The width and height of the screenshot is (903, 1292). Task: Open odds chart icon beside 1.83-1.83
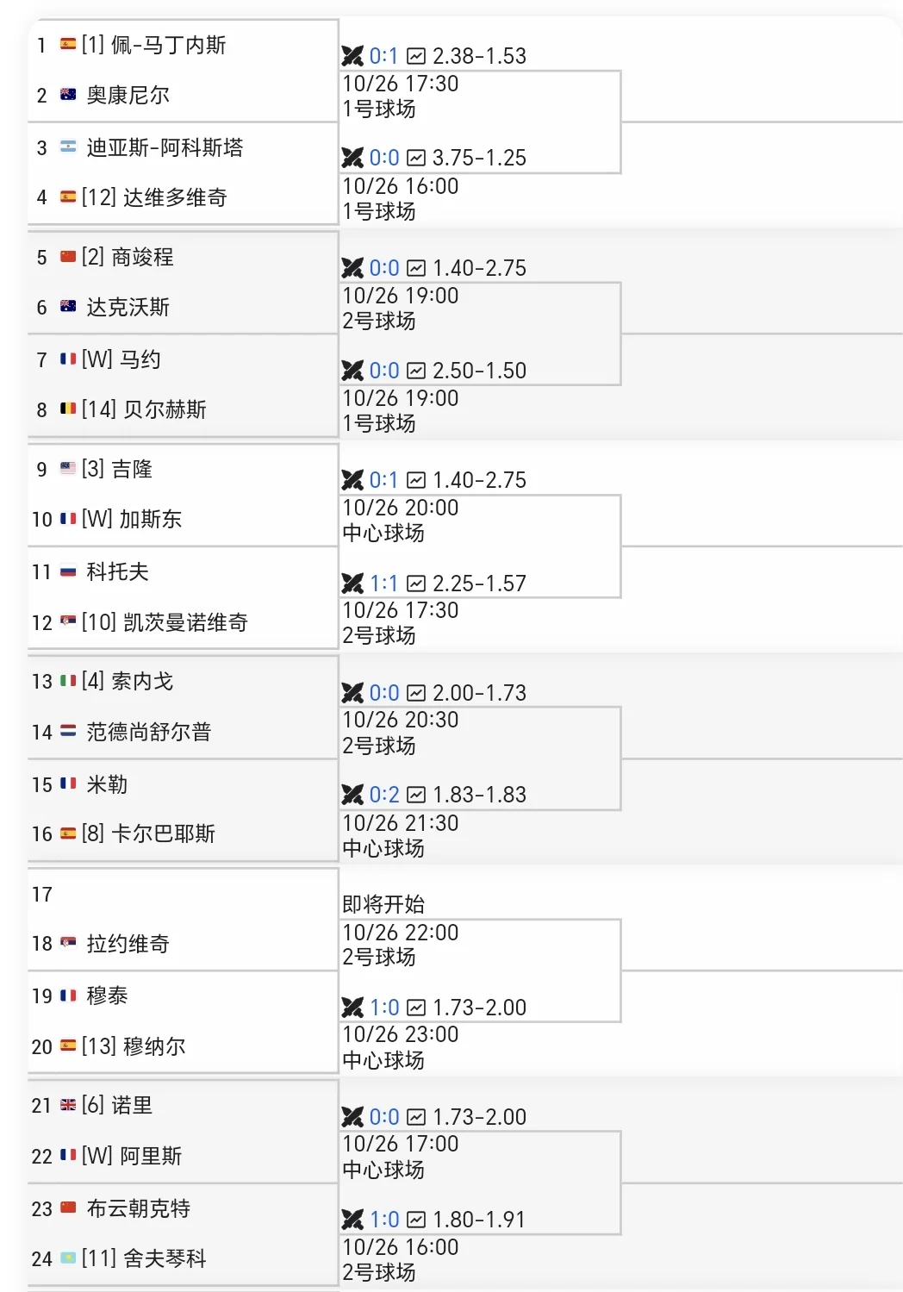pyautogui.click(x=416, y=795)
